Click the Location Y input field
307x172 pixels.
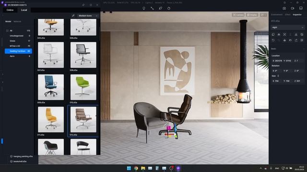tap(288, 61)
